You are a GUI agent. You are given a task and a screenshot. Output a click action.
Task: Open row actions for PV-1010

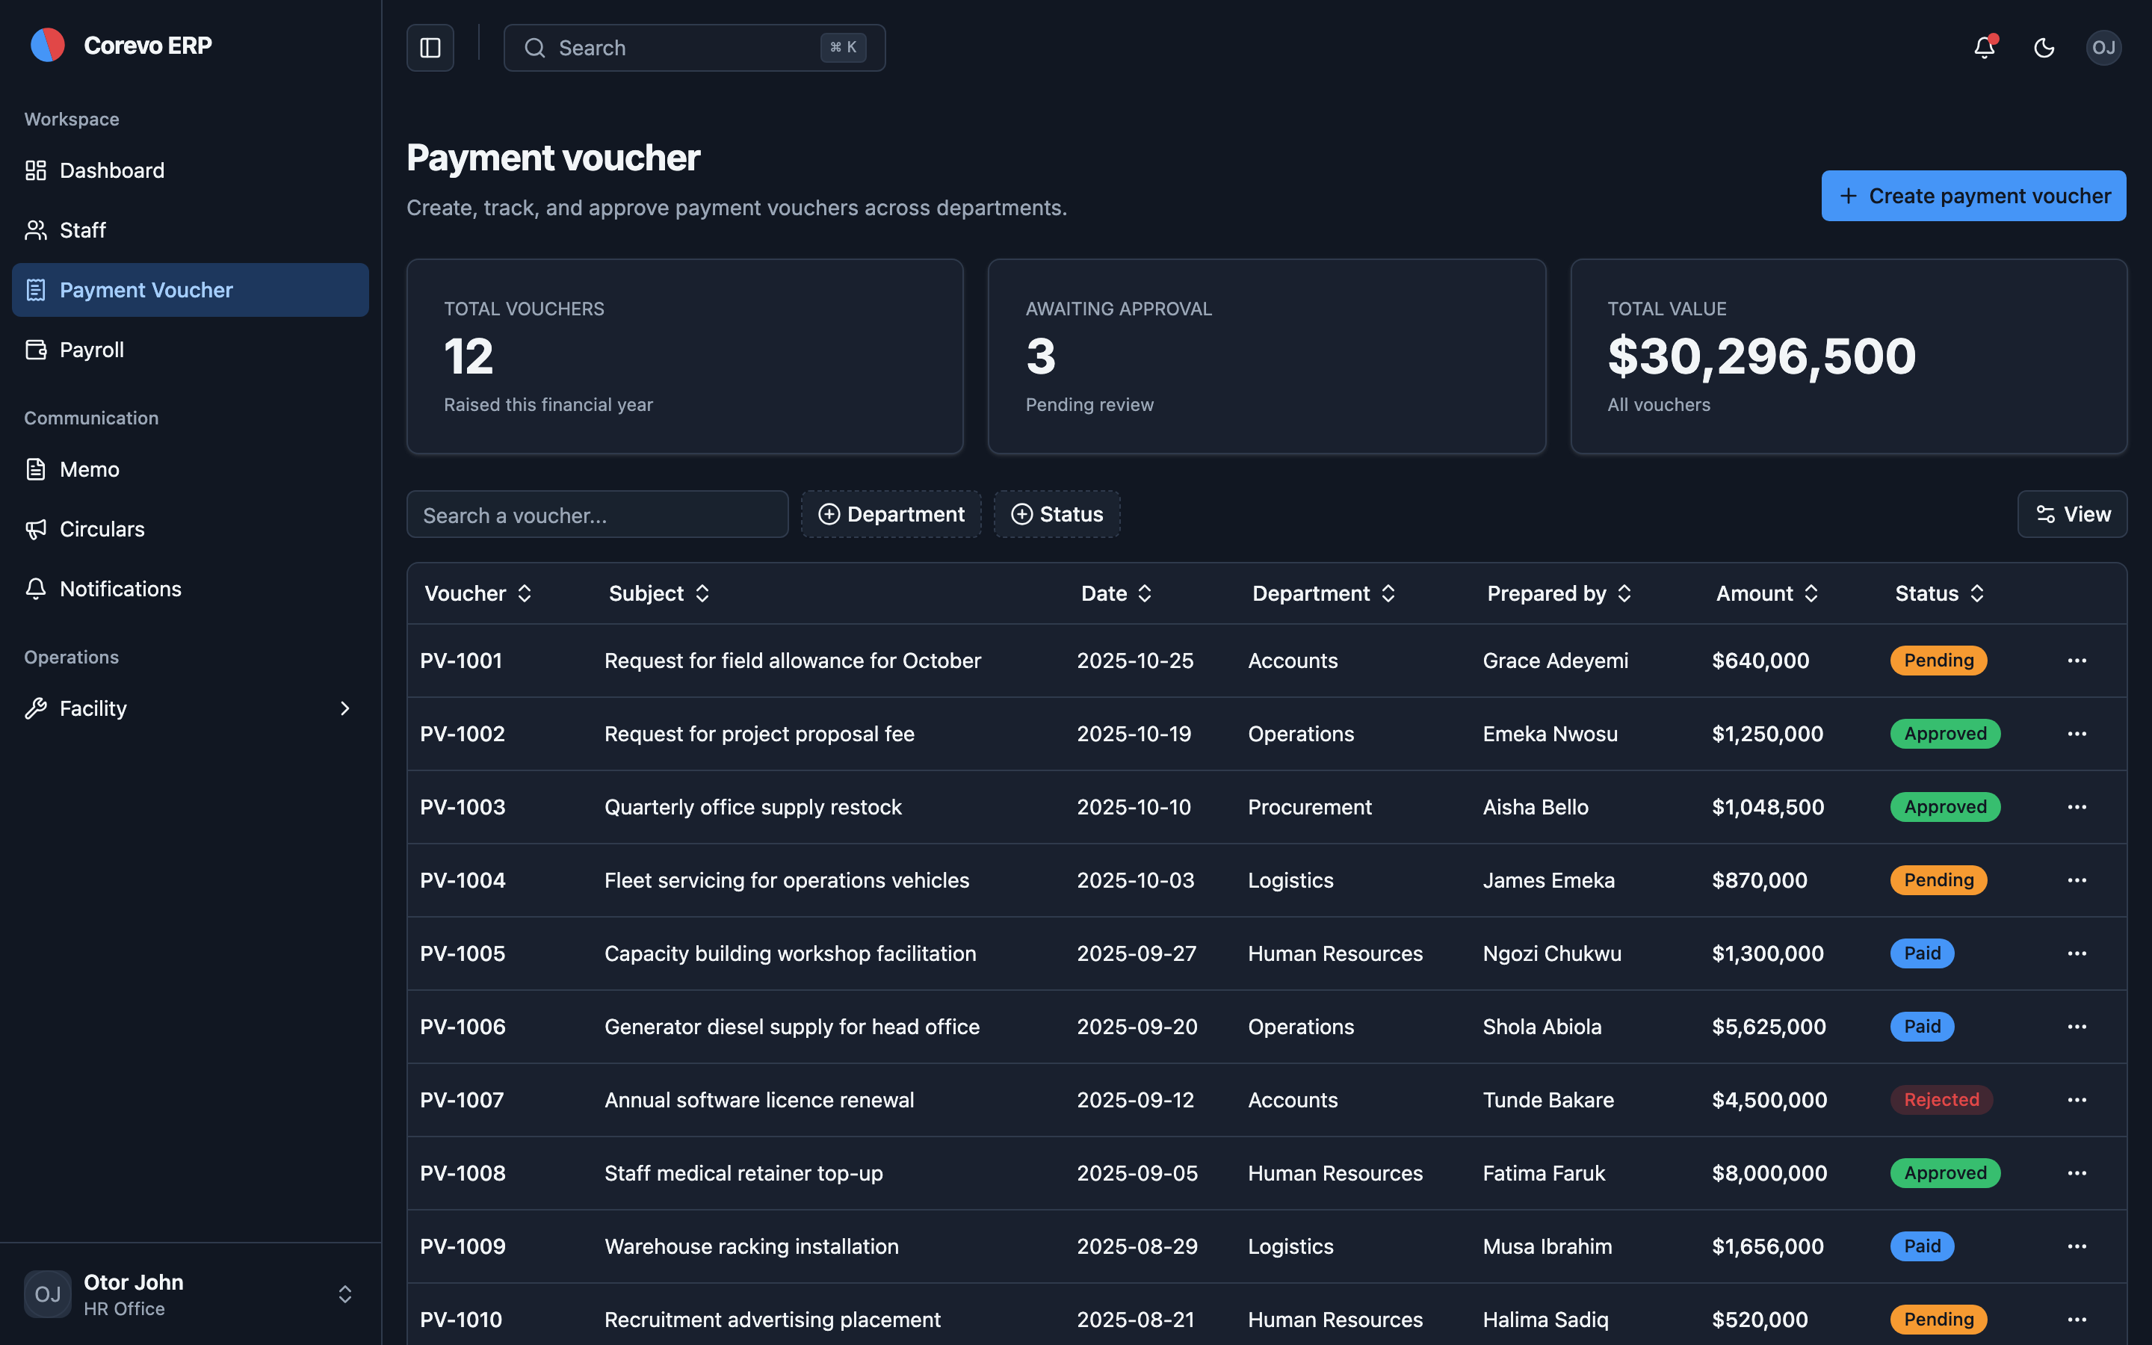click(x=2077, y=1320)
